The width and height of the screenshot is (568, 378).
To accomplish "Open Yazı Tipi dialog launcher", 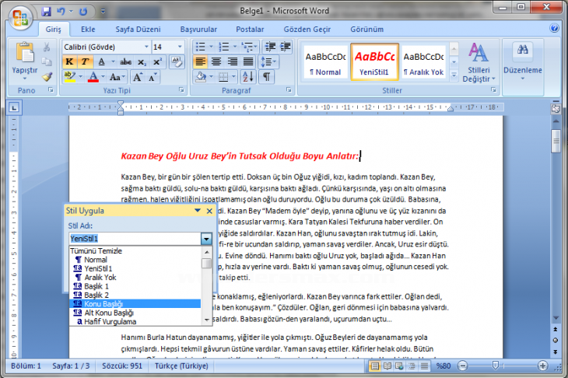I will click(x=181, y=89).
